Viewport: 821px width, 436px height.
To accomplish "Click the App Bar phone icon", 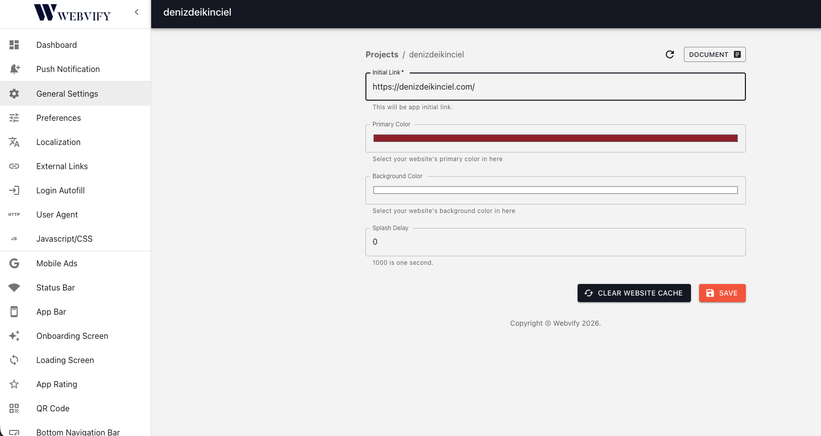I will tap(14, 312).
